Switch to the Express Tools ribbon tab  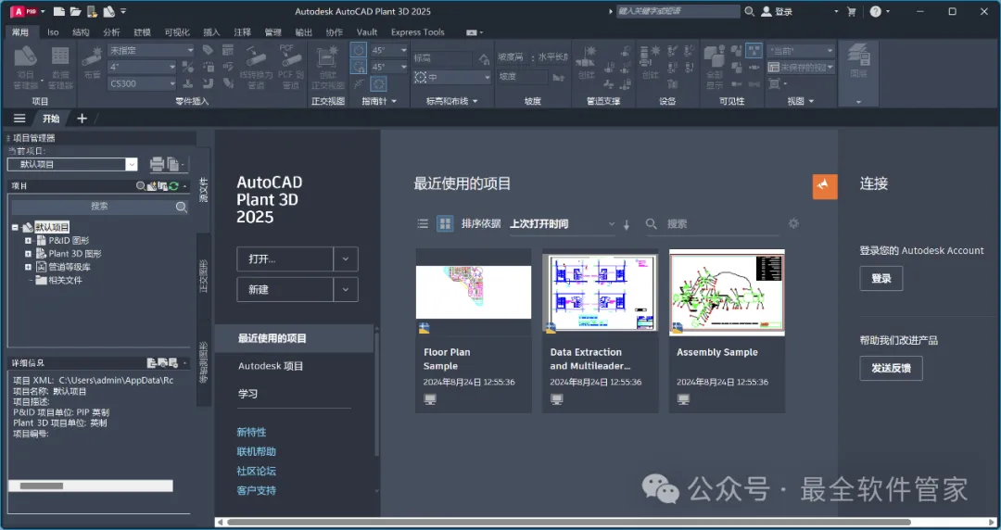[x=417, y=32]
